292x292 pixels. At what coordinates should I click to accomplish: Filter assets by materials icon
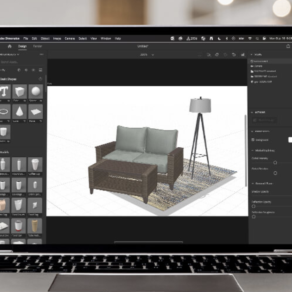(x=26, y=70)
